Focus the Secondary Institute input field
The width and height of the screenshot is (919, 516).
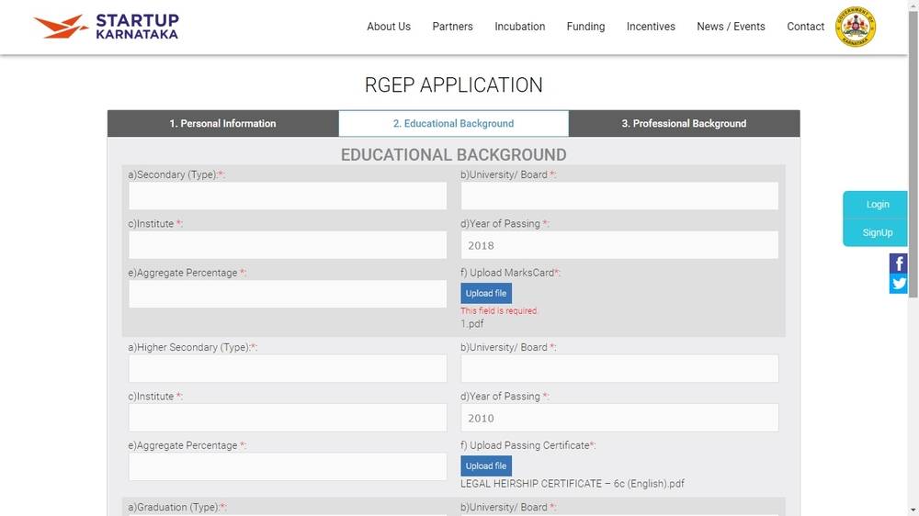coord(288,245)
